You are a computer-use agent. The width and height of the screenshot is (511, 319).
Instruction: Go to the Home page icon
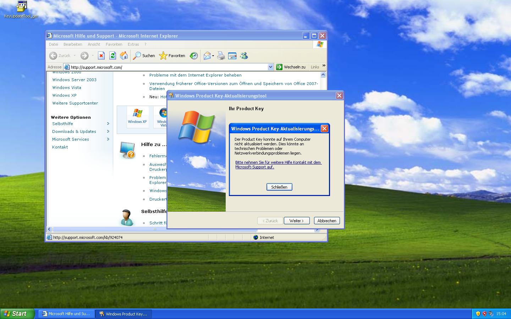pos(124,56)
